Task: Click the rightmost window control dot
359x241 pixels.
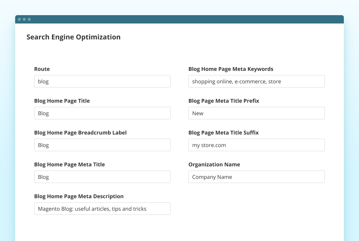Action: click(x=30, y=19)
